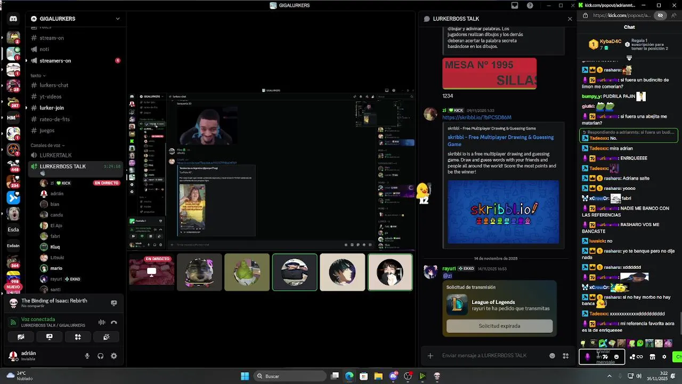Open the activities launcher button
This screenshot has width=682, height=384.
(78, 337)
